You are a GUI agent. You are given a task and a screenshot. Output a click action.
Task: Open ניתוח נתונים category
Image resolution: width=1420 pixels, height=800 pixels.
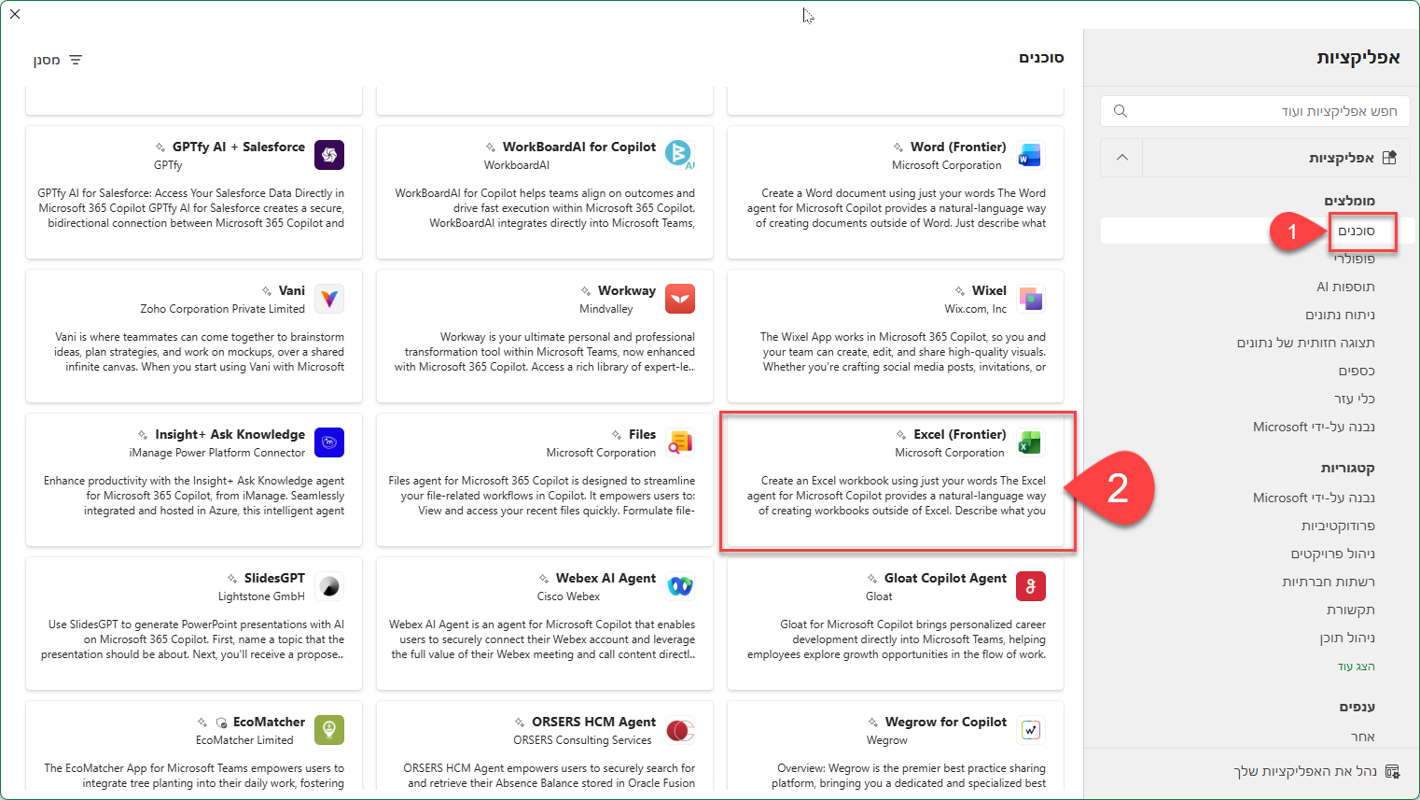click(x=1340, y=315)
